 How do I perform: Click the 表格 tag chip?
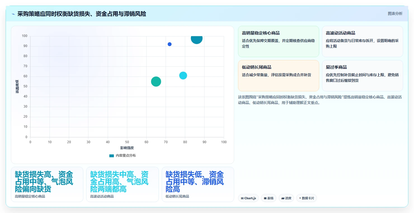click(x=269, y=198)
